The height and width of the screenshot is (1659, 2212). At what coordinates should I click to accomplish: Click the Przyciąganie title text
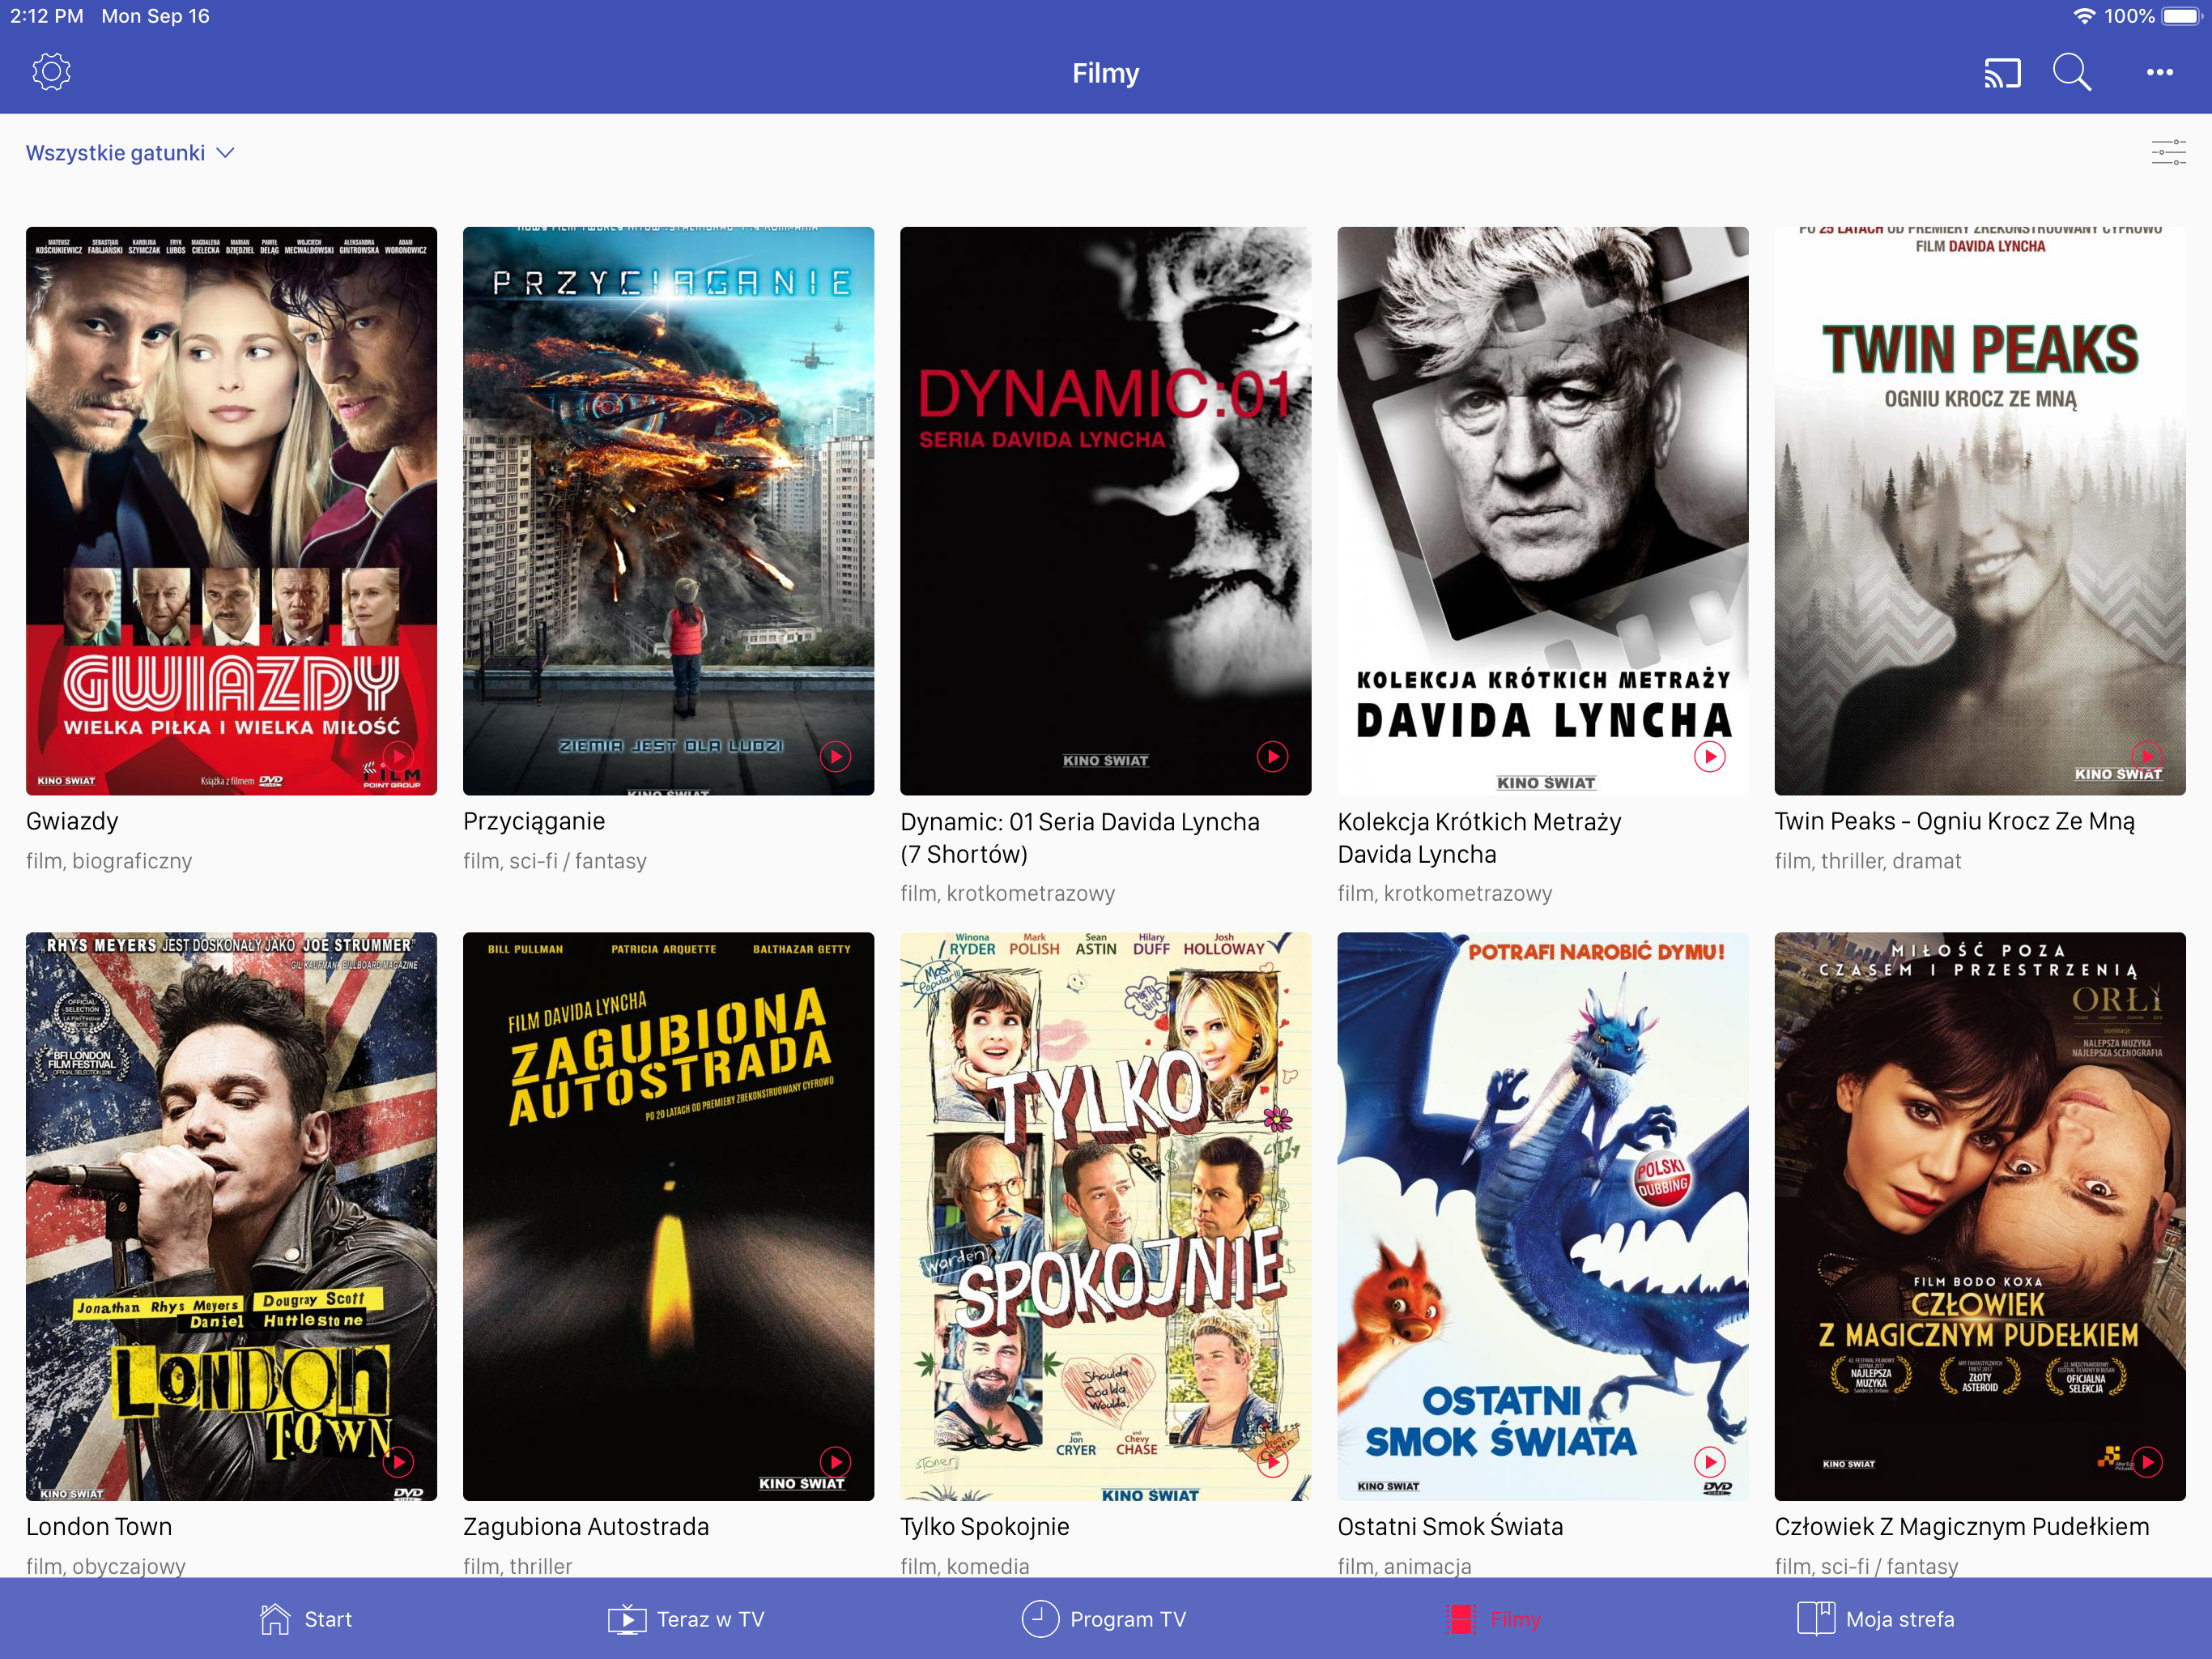pyautogui.click(x=534, y=821)
